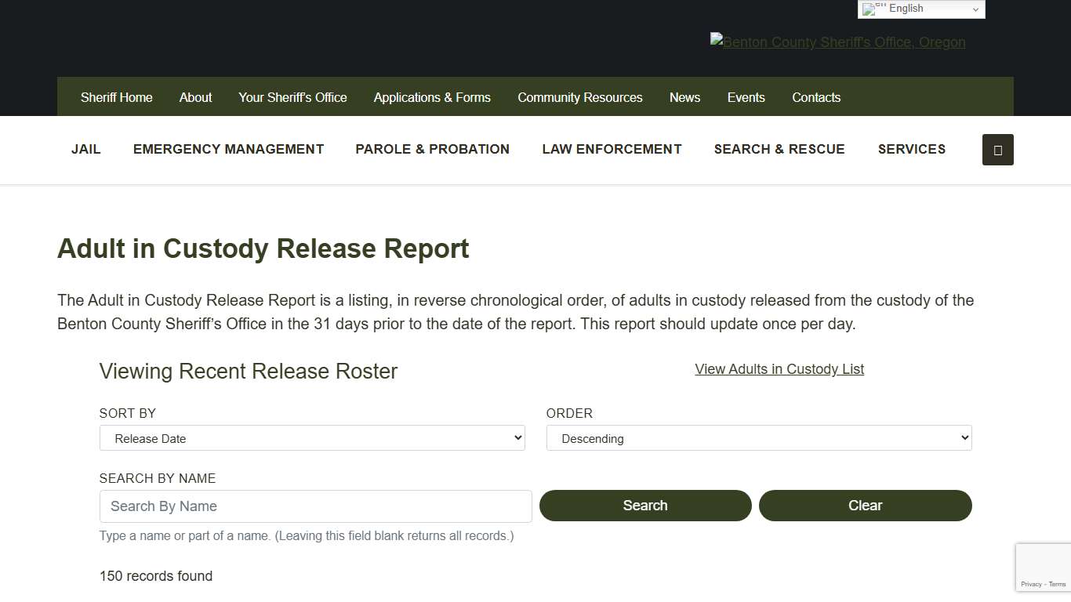Select Parole & Probation section
The height and width of the screenshot is (602, 1071).
click(x=432, y=149)
